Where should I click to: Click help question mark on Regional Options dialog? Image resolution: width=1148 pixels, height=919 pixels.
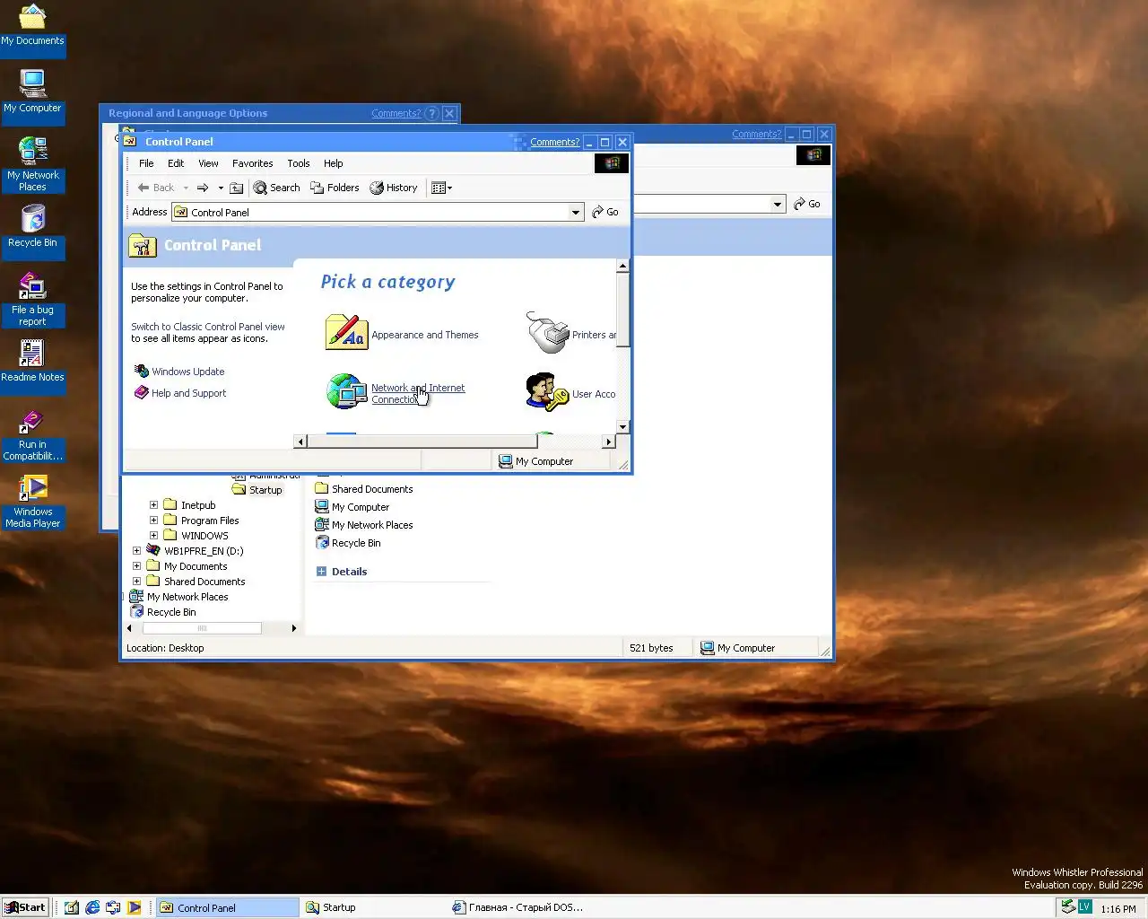point(431,113)
